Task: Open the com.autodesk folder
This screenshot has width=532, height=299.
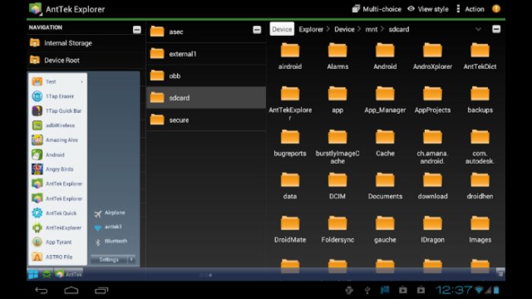Action: 480,137
